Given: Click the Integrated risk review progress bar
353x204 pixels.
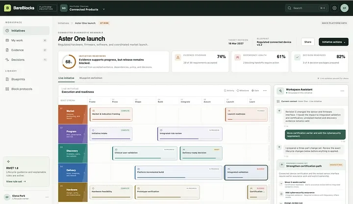Looking at the screenshot, I should click(x=190, y=139).
